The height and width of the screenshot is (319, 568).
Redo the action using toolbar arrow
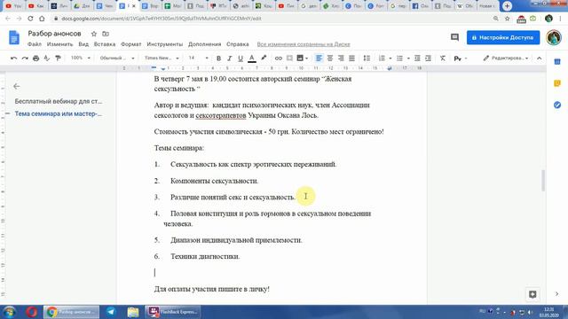coord(25,58)
